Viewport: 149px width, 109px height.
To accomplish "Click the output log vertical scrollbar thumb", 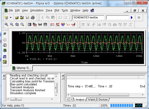I will 56,88.
